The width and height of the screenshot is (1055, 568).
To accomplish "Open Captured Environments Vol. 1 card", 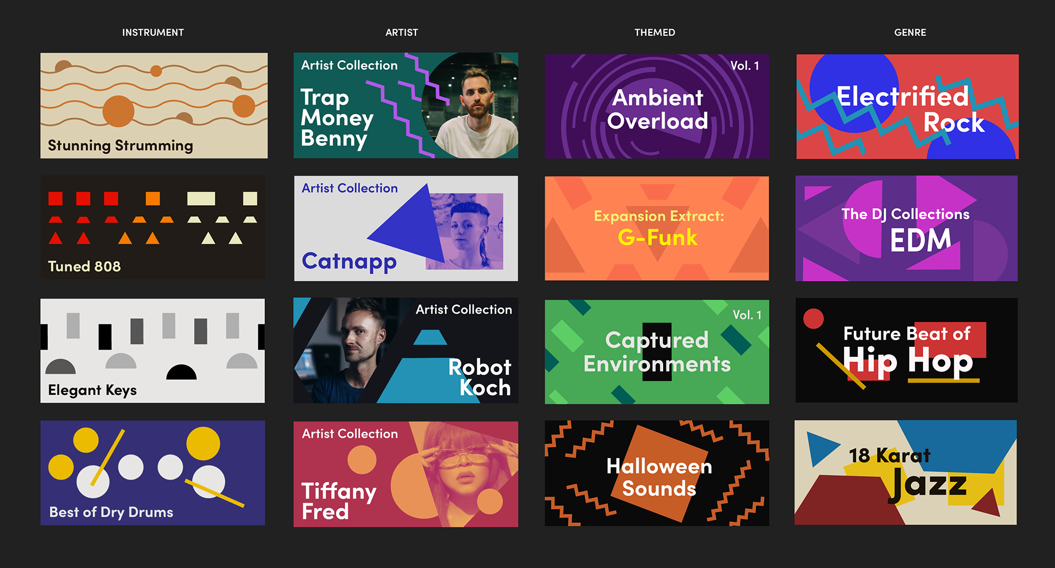I will tap(657, 352).
